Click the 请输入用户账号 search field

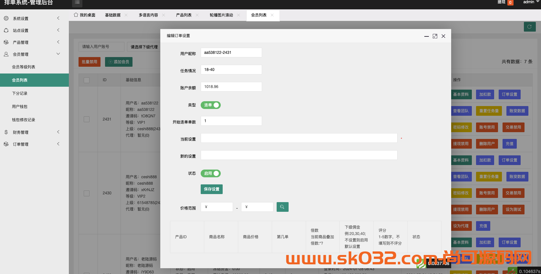pos(101,47)
